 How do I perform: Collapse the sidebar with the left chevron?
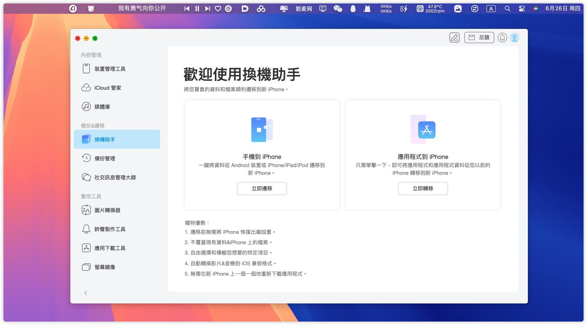click(x=85, y=293)
